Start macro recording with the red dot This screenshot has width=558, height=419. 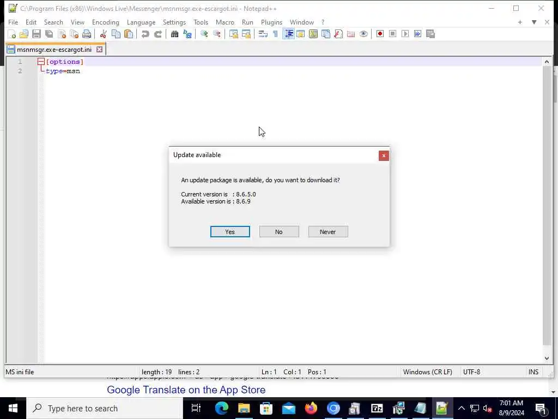380,34
